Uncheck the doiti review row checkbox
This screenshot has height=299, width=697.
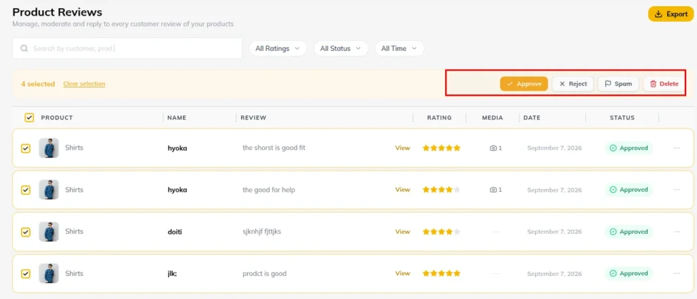(26, 232)
